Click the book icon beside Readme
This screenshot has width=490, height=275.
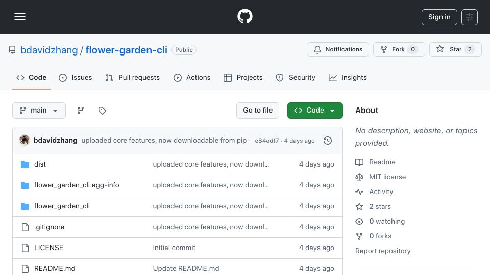(359, 162)
